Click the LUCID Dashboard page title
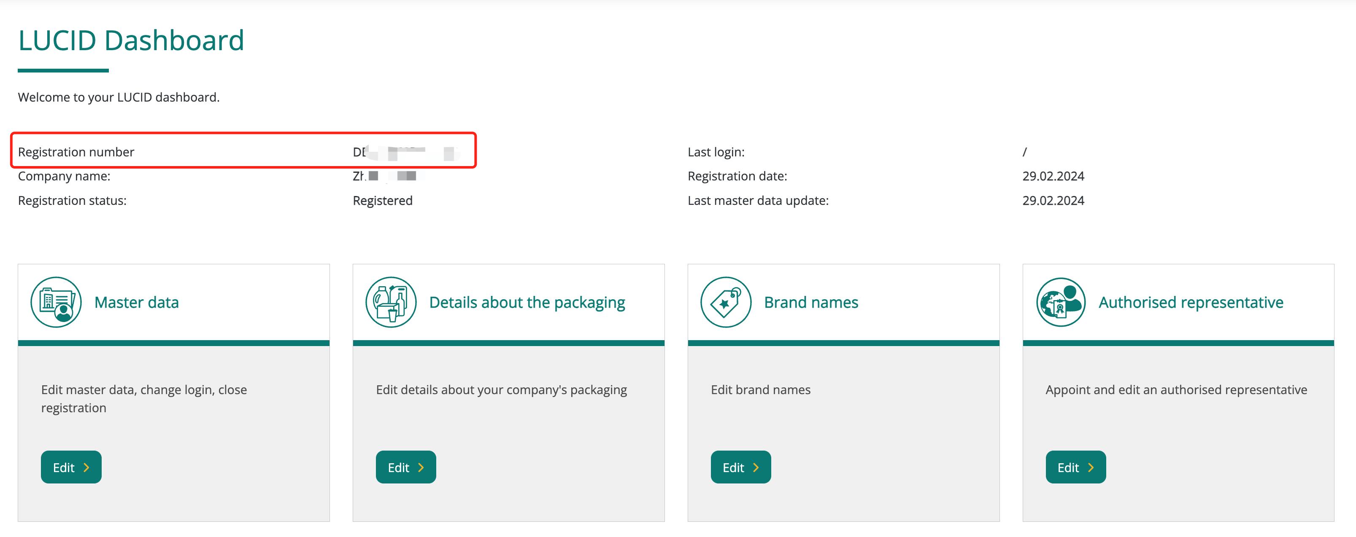The image size is (1356, 537). click(x=131, y=40)
